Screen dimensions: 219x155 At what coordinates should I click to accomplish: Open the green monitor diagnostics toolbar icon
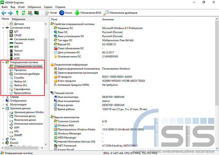pos(36,13)
